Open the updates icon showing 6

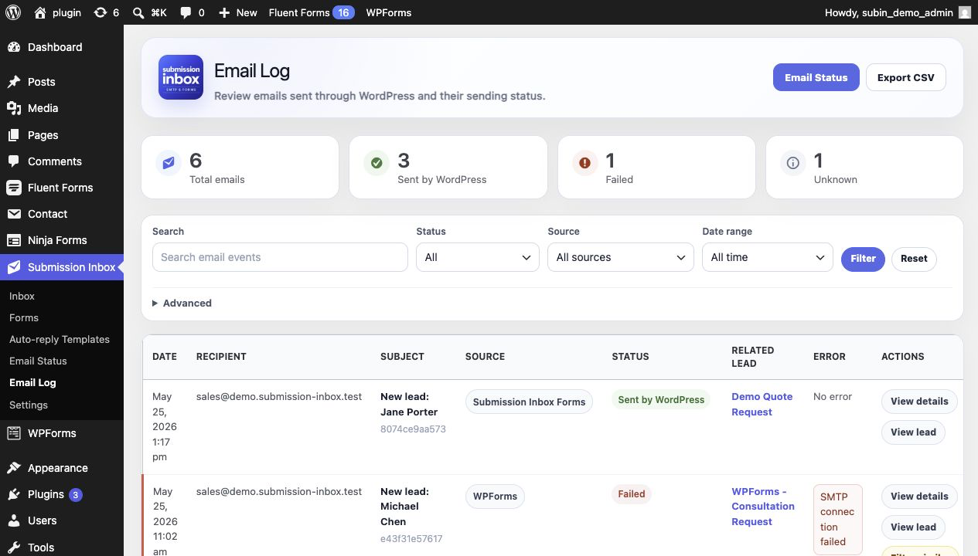coord(101,12)
